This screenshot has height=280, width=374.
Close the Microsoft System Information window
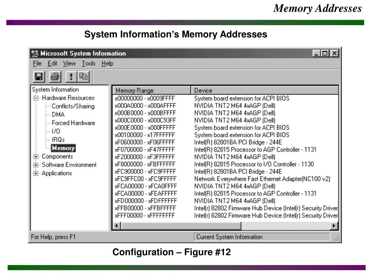(335, 53)
